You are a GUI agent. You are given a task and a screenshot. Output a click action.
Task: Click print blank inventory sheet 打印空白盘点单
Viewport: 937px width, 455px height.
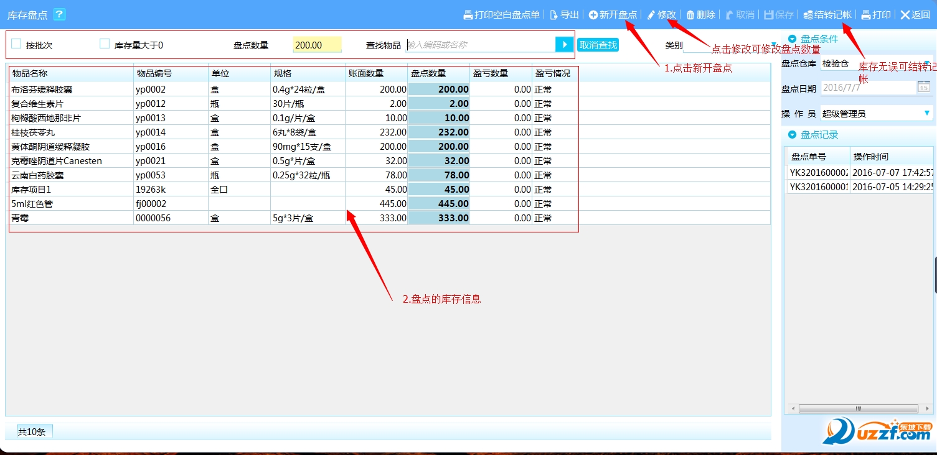(501, 14)
